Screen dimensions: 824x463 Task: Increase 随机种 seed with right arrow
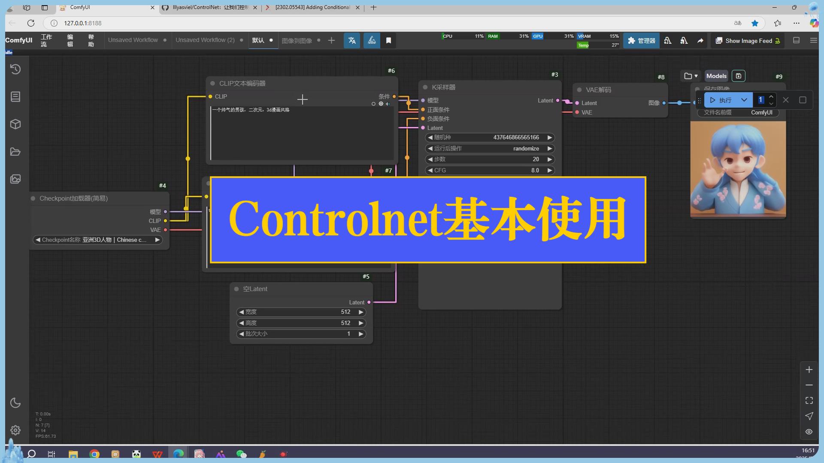click(x=549, y=137)
